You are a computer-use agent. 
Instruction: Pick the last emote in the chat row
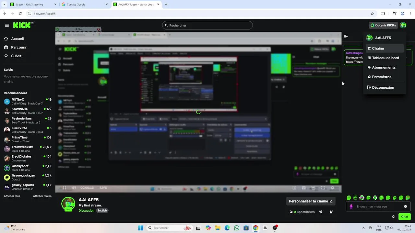[408, 198]
